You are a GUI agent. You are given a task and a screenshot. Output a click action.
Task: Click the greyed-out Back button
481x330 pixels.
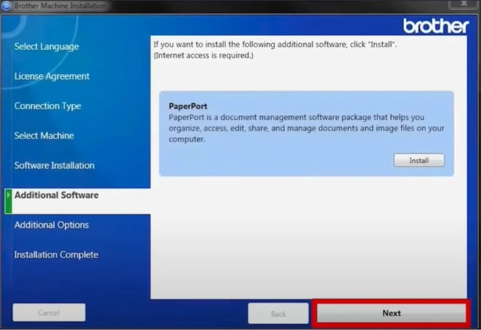point(278,313)
